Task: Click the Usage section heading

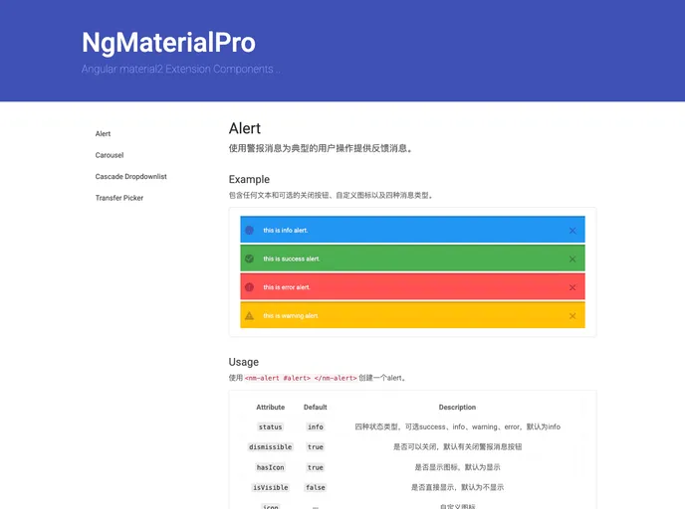Action: pos(244,362)
